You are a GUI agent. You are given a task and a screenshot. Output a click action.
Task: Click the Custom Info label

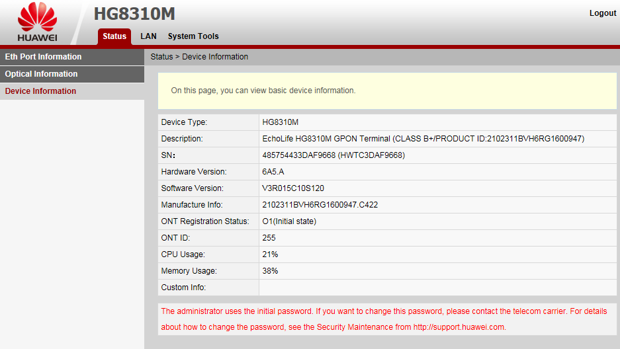(183, 288)
